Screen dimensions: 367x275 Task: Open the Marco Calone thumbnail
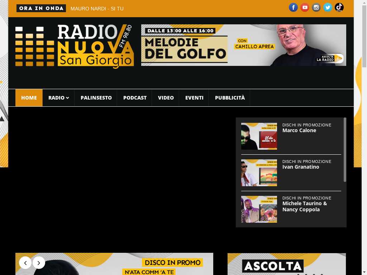pos(259,136)
